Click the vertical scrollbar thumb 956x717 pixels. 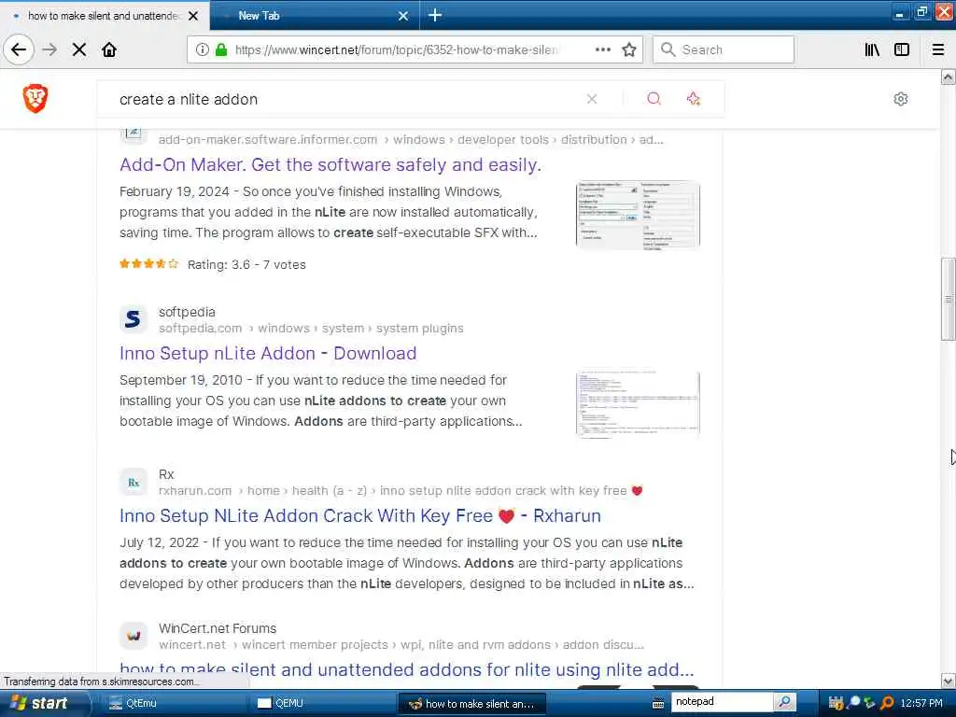948,299
